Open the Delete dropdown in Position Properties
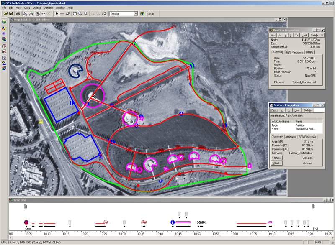The image size is (335, 245). tap(322, 35)
